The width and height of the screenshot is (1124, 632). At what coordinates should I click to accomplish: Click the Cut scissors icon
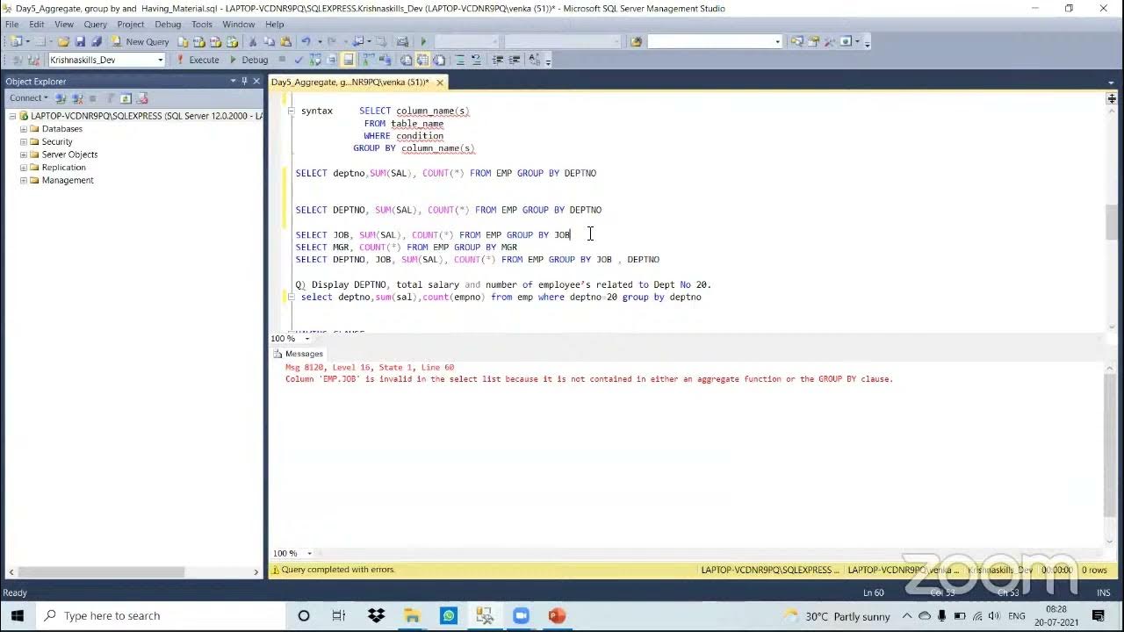click(x=253, y=41)
